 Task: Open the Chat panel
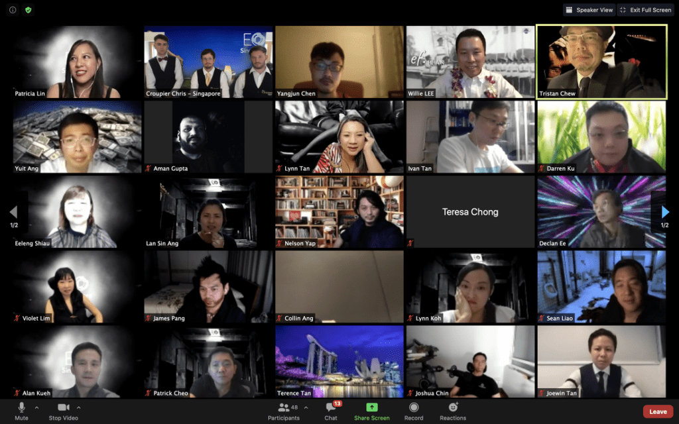331,410
